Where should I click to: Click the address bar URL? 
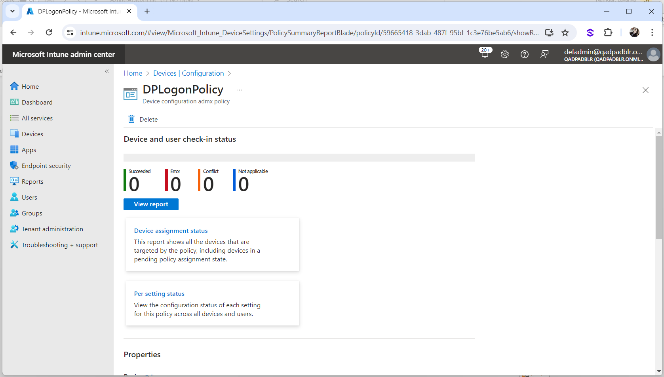click(309, 33)
